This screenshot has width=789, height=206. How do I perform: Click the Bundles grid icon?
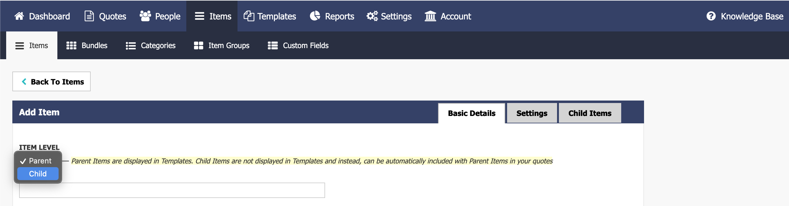pos(71,46)
